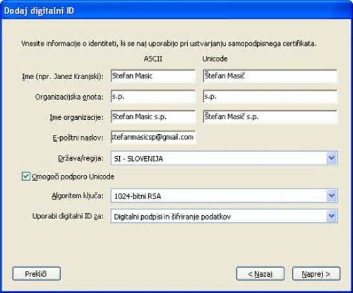Click the 1024-bitni RSA combo box
This screenshot has width=353, height=293.
point(224,196)
